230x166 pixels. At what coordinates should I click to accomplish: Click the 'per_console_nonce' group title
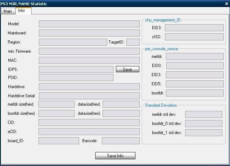[161, 49]
